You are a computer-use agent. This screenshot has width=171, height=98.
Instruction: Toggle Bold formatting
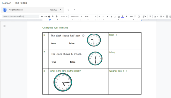click(111, 16)
